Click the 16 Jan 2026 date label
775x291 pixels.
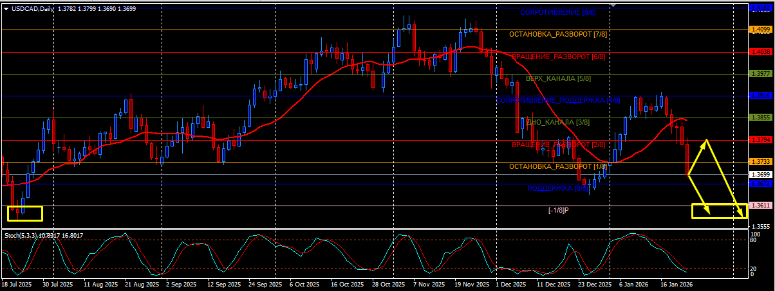[675, 283]
